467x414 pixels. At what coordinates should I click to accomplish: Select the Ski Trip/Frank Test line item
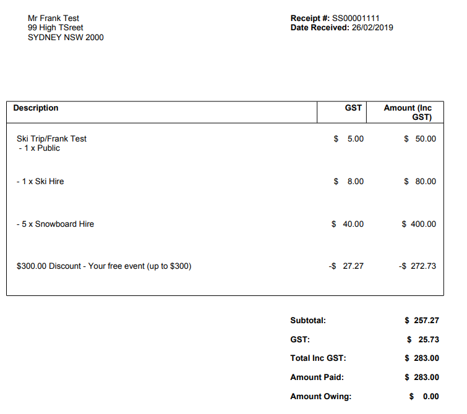[51, 138]
